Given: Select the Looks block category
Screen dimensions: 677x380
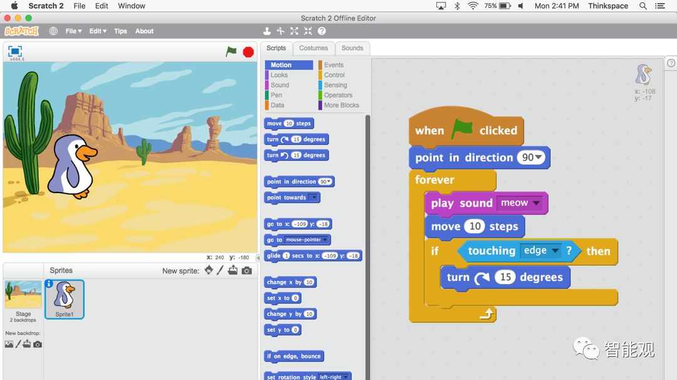Looking at the screenshot, I should (279, 75).
